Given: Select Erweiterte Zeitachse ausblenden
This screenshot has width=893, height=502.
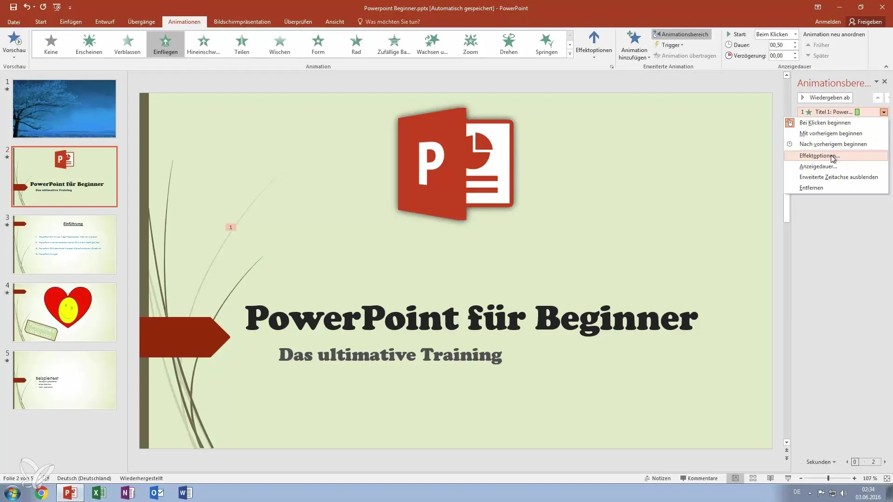Looking at the screenshot, I should (x=836, y=177).
